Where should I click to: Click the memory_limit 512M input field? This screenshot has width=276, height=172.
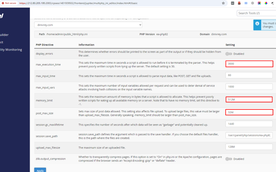pos(249,100)
